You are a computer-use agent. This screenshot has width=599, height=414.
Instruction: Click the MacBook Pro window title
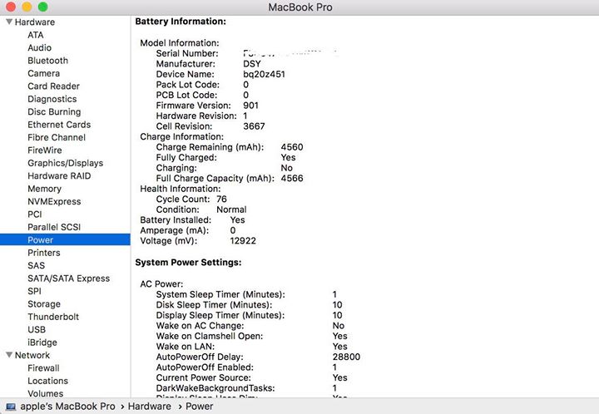point(300,7)
